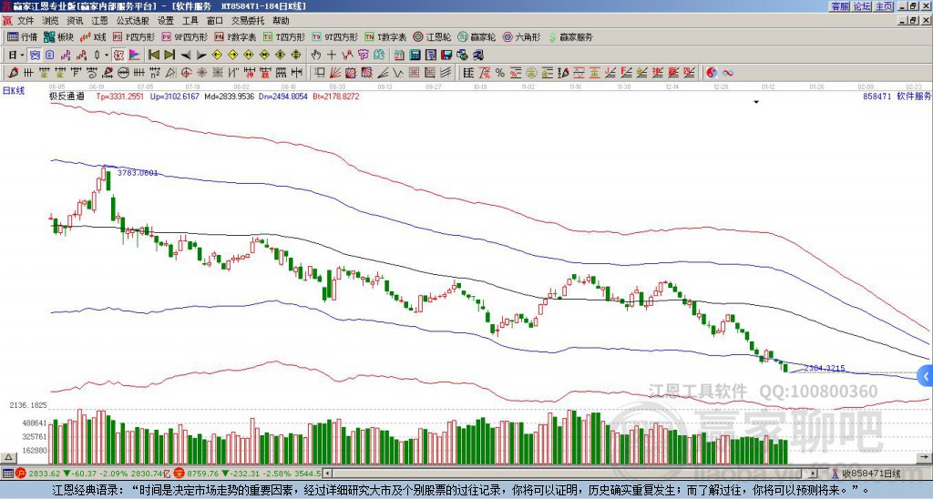Click the small black triangle marker above chart
This screenshot has width=933, height=499.
(x=756, y=102)
